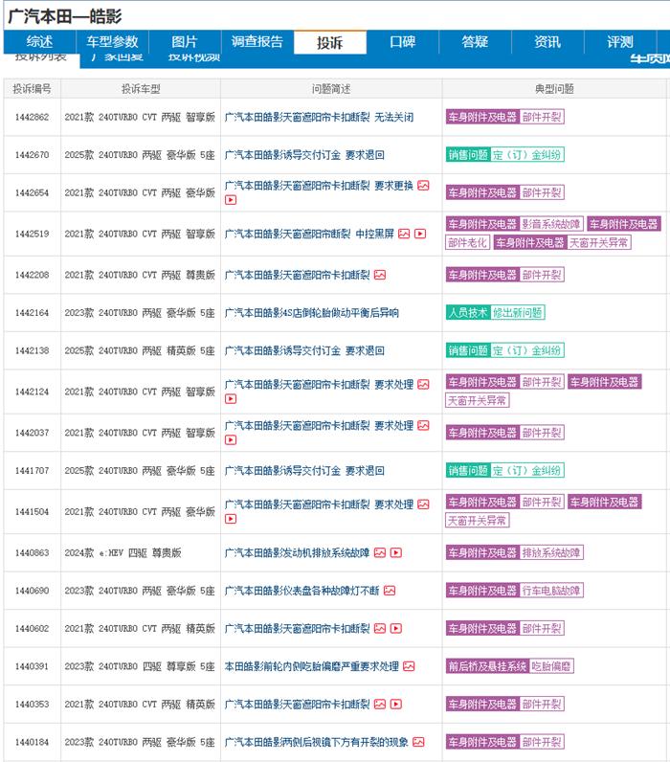Play video icon for complaint 1442037
670x762 pixels.
pyautogui.click(x=231, y=439)
